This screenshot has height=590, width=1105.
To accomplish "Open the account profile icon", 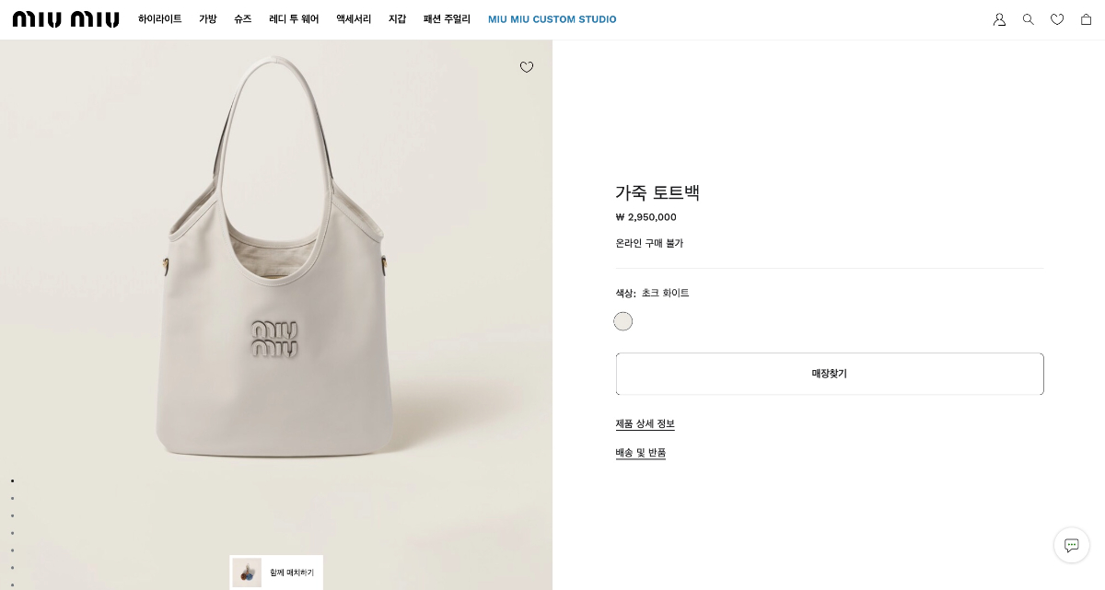I will coord(999,19).
